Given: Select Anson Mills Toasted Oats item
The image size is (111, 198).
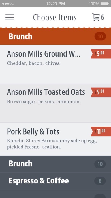Looking at the screenshot, I should click(55, 103).
